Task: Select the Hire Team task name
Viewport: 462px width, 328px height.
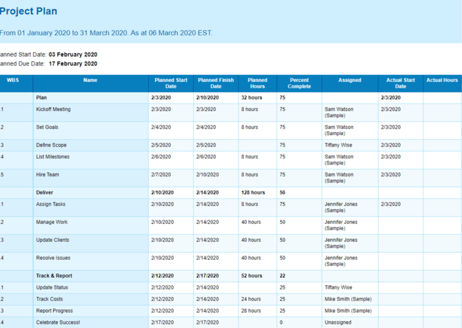Action: click(48, 174)
